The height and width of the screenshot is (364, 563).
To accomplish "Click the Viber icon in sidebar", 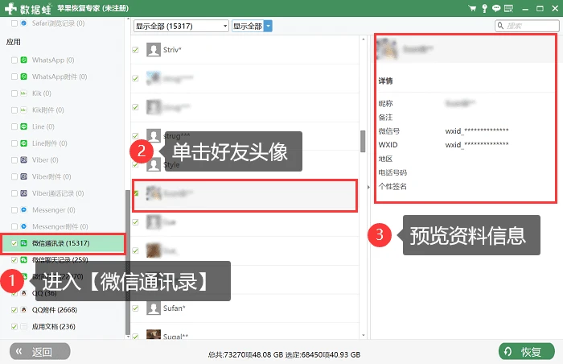I will [23, 159].
